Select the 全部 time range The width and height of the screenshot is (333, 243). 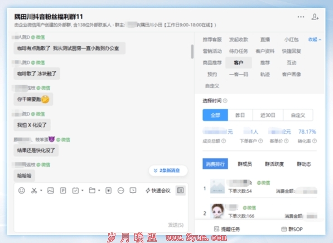tap(215, 115)
